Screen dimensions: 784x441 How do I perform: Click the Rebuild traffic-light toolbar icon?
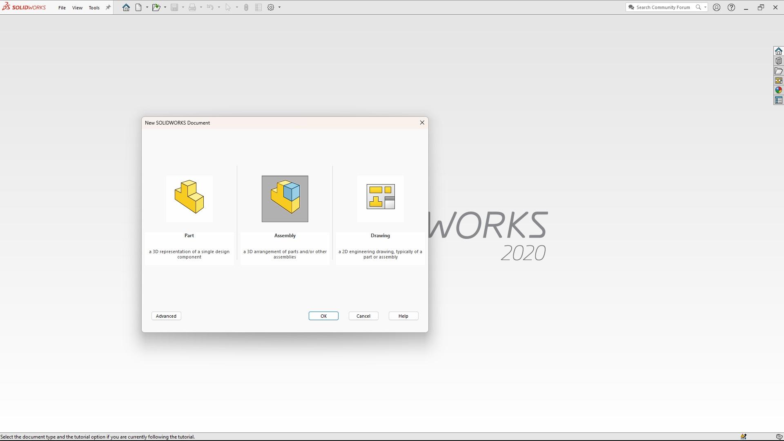tap(246, 7)
